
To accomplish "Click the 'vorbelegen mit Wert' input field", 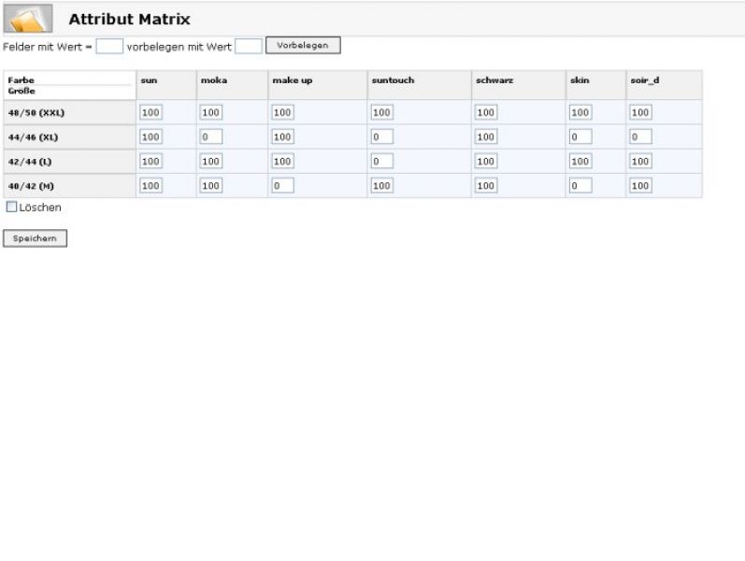I will pyautogui.click(x=248, y=46).
